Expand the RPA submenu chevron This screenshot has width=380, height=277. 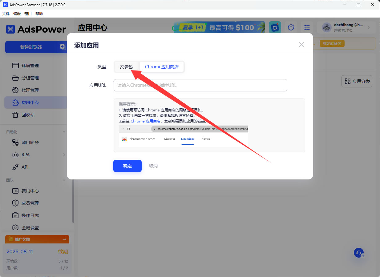click(64, 155)
